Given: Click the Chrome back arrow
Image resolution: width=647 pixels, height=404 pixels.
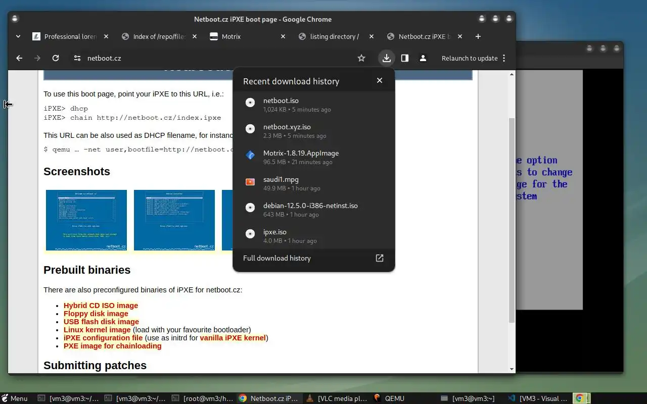Looking at the screenshot, I should point(19,58).
